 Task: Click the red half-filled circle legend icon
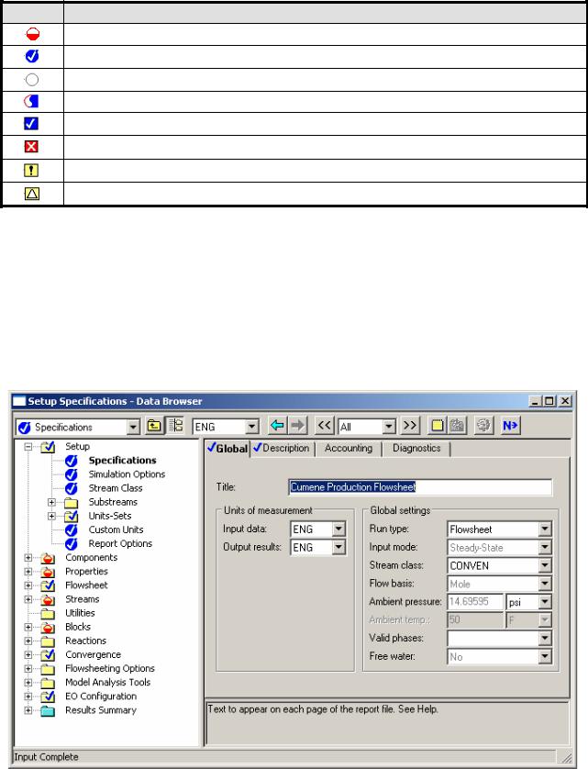click(32, 34)
